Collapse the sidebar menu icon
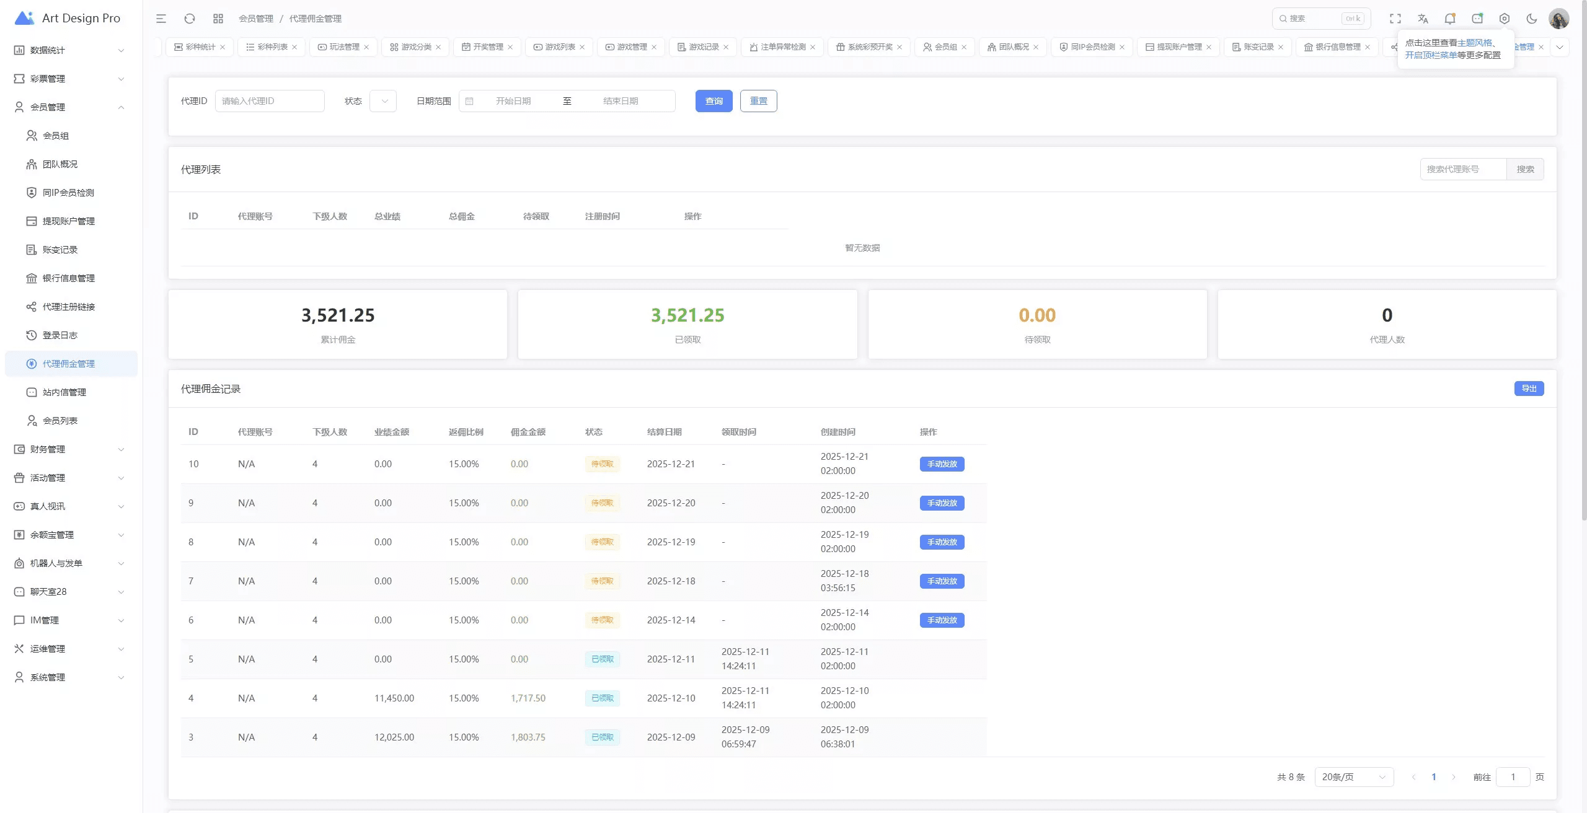The width and height of the screenshot is (1587, 813). coord(161,19)
